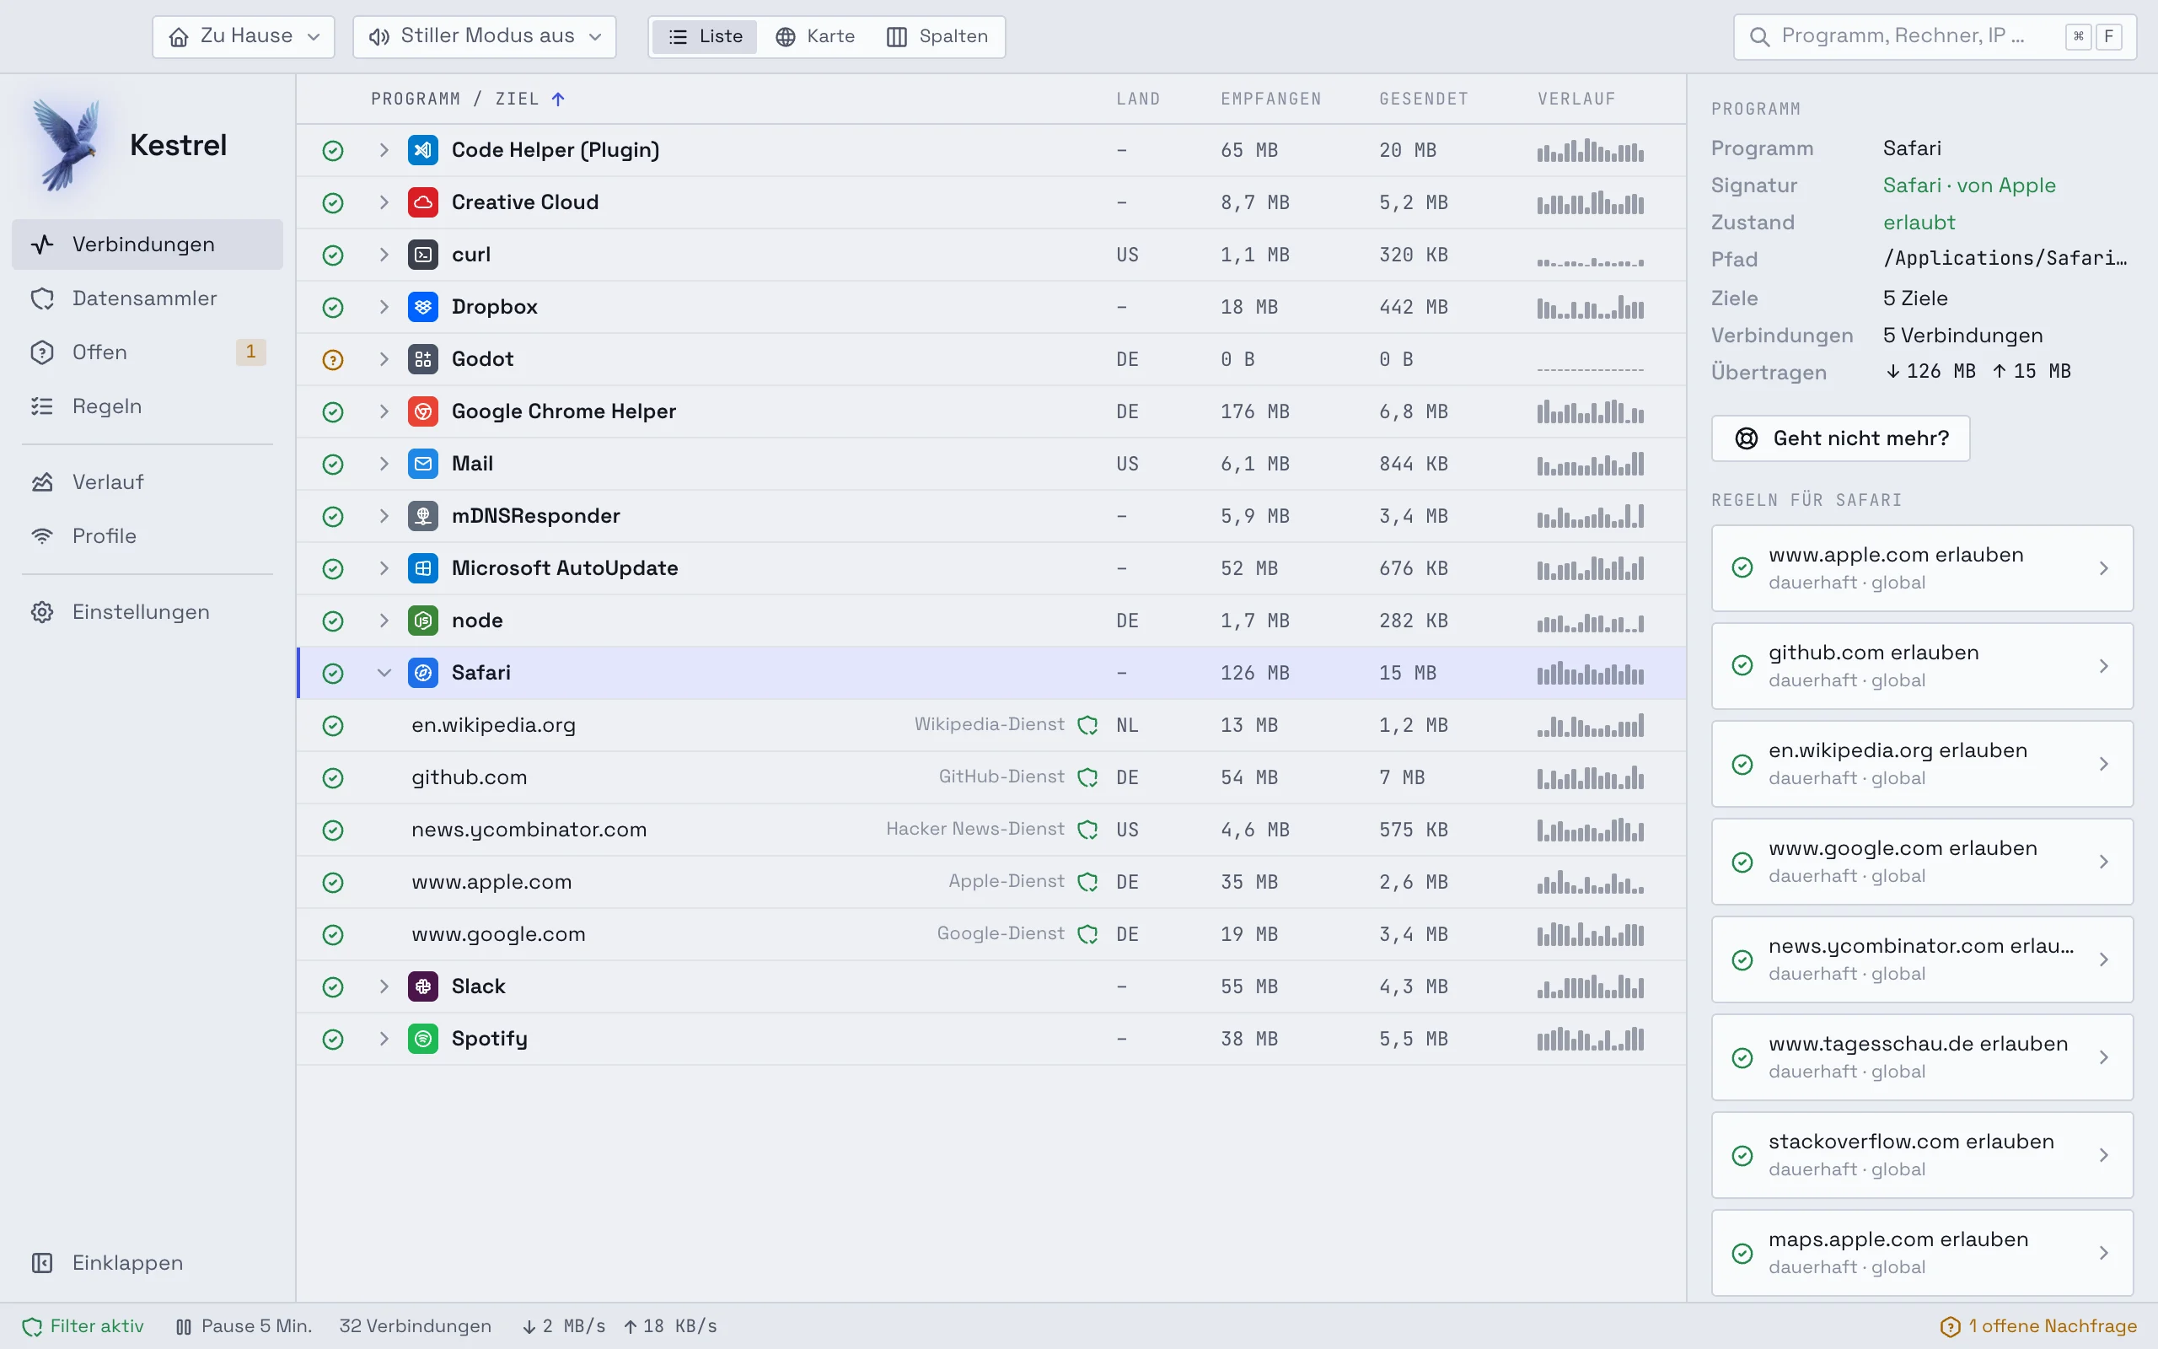Screen dimensions: 2158x1349
Task: Click the Mail app icon
Action: click(422, 464)
